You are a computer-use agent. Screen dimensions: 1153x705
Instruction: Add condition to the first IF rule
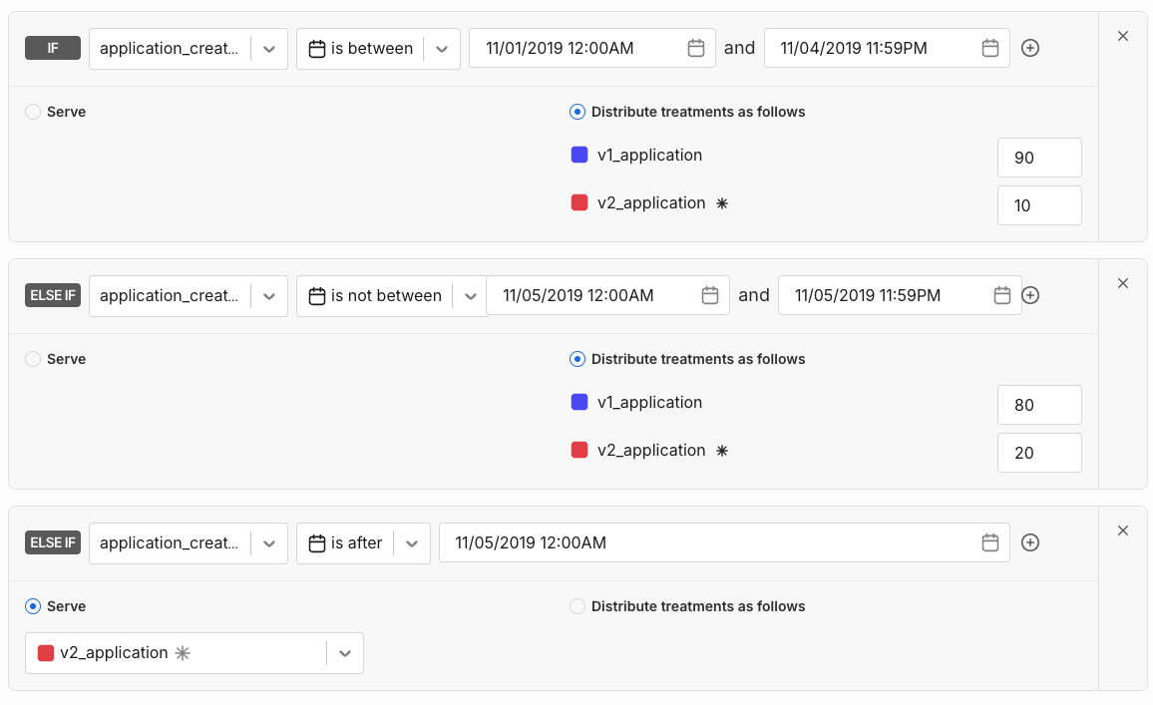pos(1031,48)
